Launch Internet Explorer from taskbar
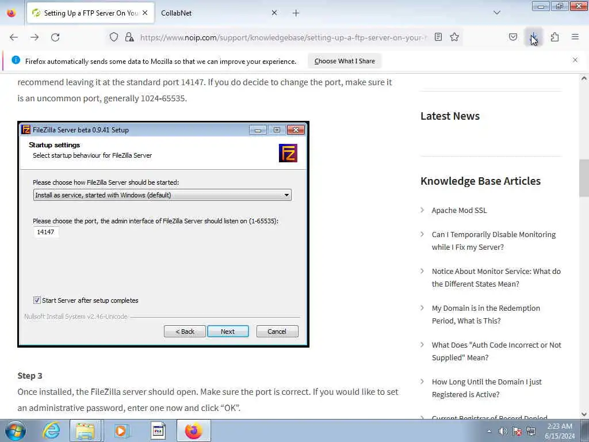The image size is (589, 442). pyautogui.click(x=51, y=430)
